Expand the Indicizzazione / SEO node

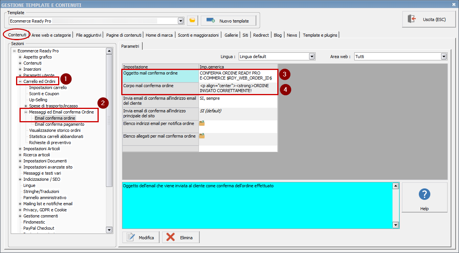point(20,179)
